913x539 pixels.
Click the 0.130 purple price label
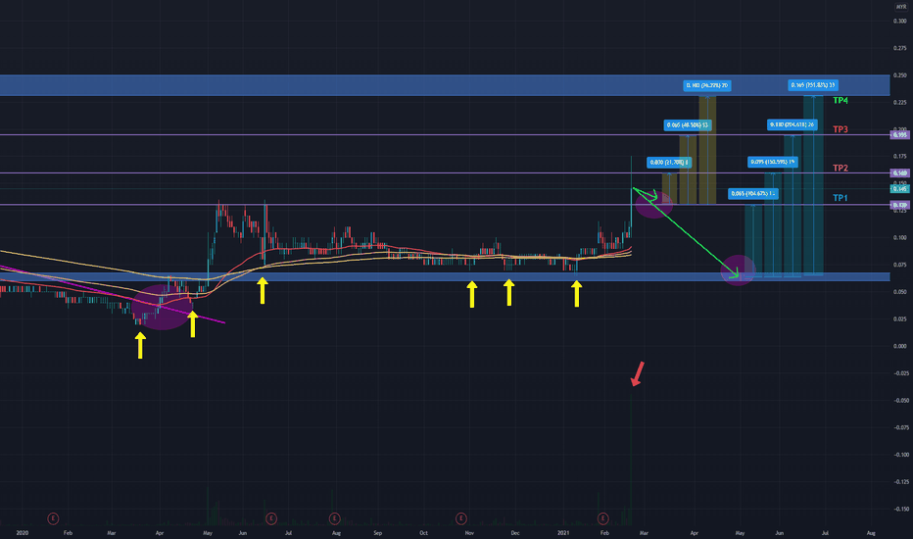point(899,205)
